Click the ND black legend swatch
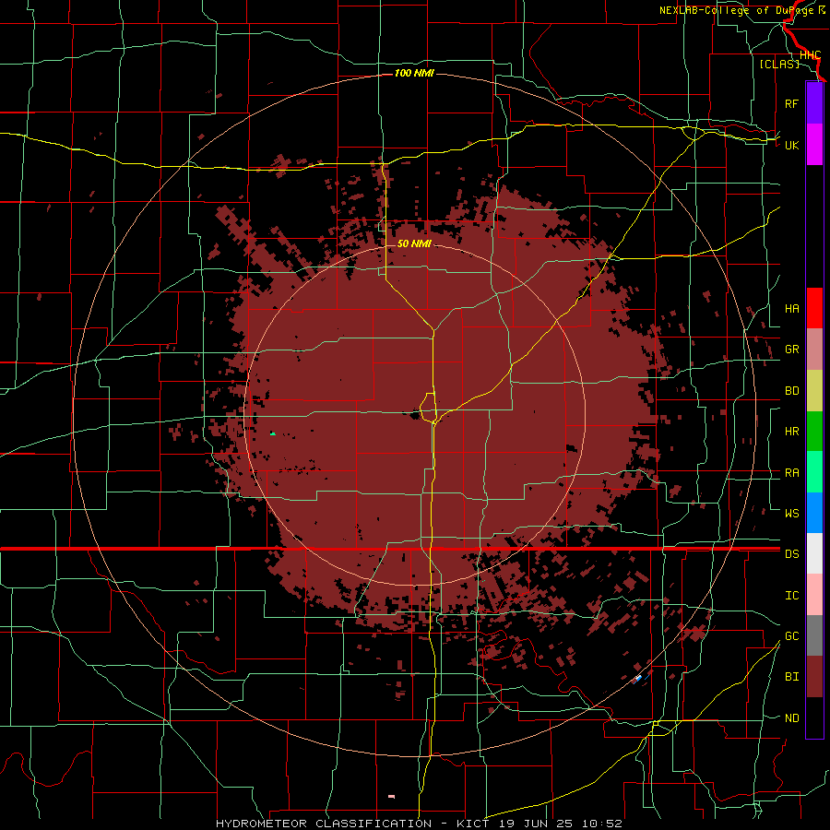Image resolution: width=830 pixels, height=830 pixels. [814, 717]
